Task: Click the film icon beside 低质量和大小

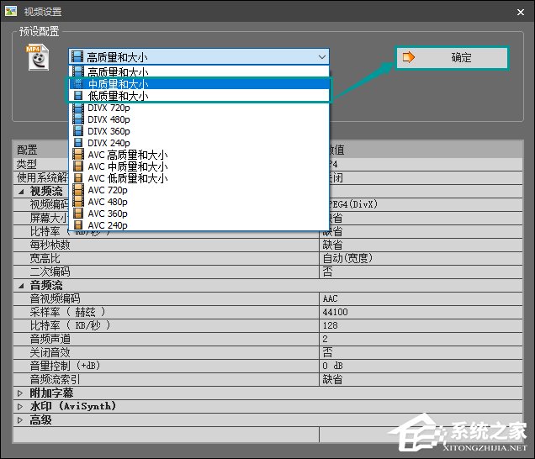Action: [78, 97]
